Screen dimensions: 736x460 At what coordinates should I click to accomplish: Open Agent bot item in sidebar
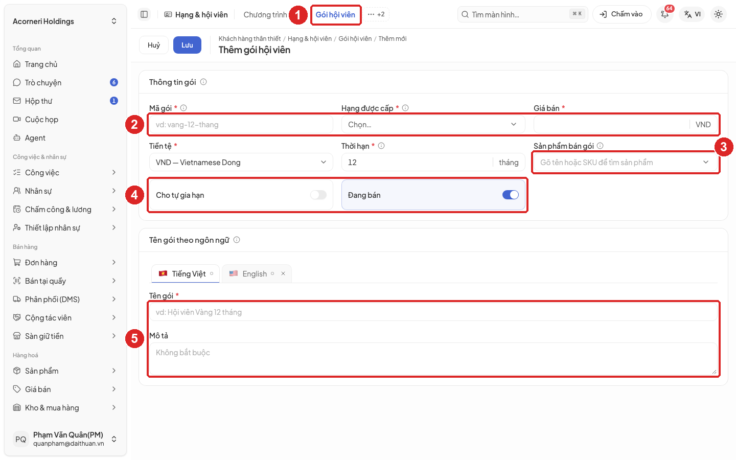(x=65, y=138)
